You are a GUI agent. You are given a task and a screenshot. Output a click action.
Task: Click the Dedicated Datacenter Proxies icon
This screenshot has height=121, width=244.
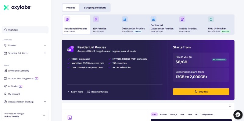tap(153, 19)
